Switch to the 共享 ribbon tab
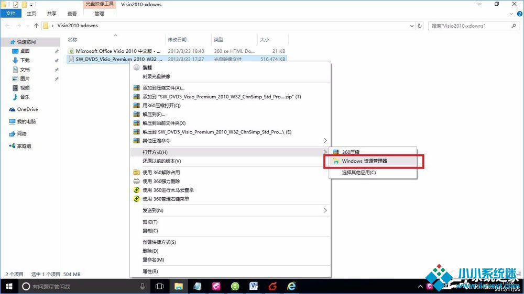The image size is (524, 294). click(52, 14)
